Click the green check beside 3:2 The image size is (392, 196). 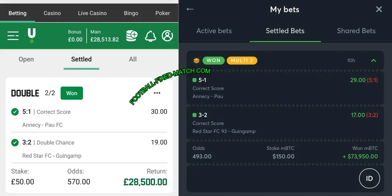click(x=15, y=143)
